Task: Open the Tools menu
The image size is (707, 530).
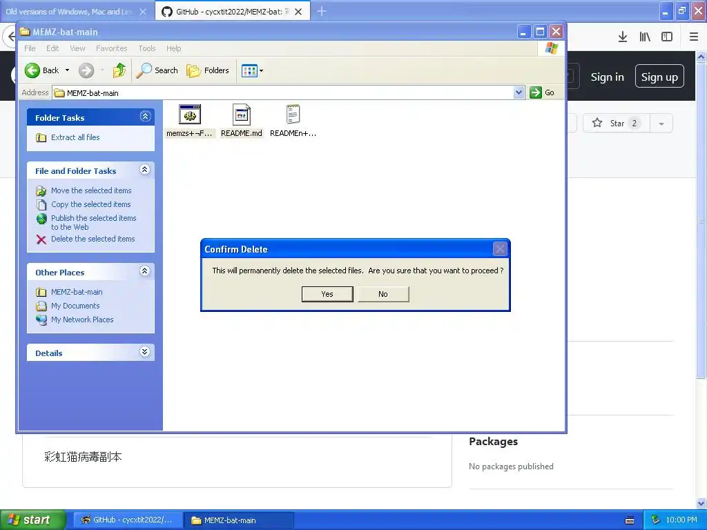Action: point(146,48)
